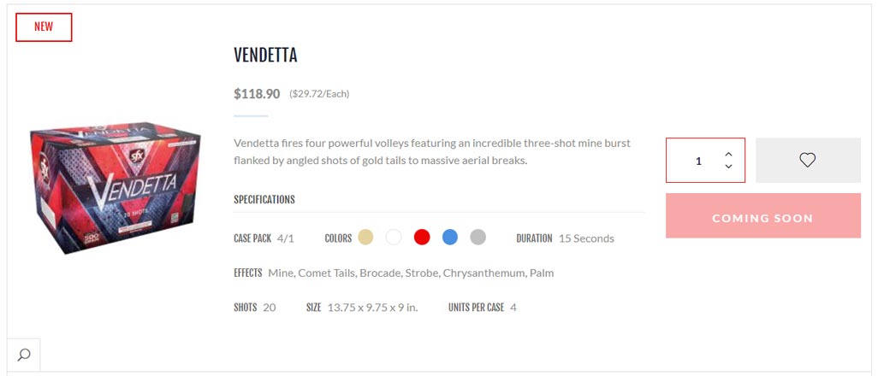Click the quantity input field
The height and width of the screenshot is (376, 878).
[697, 161]
